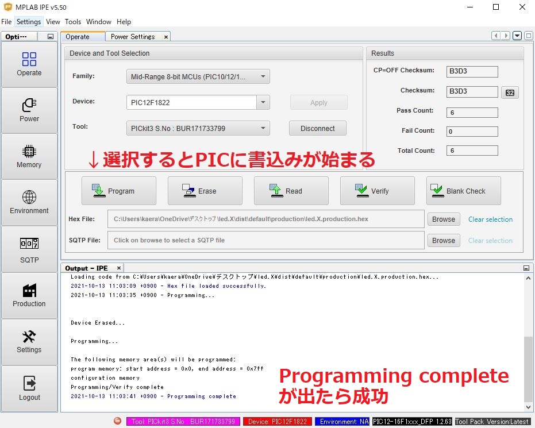Image resolution: width=535 pixels, height=428 pixels.
Task: Show the opened documents list dropdown
Action: 517,36
